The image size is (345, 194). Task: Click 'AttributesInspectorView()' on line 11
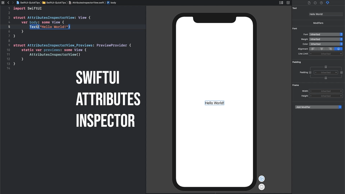pyautogui.click(x=55, y=55)
